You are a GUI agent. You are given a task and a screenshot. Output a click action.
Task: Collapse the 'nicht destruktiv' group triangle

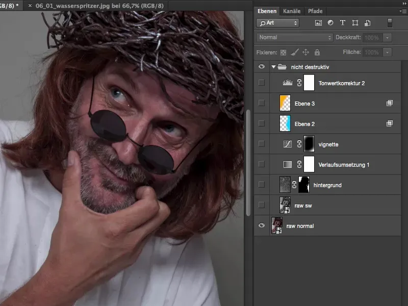coord(273,67)
